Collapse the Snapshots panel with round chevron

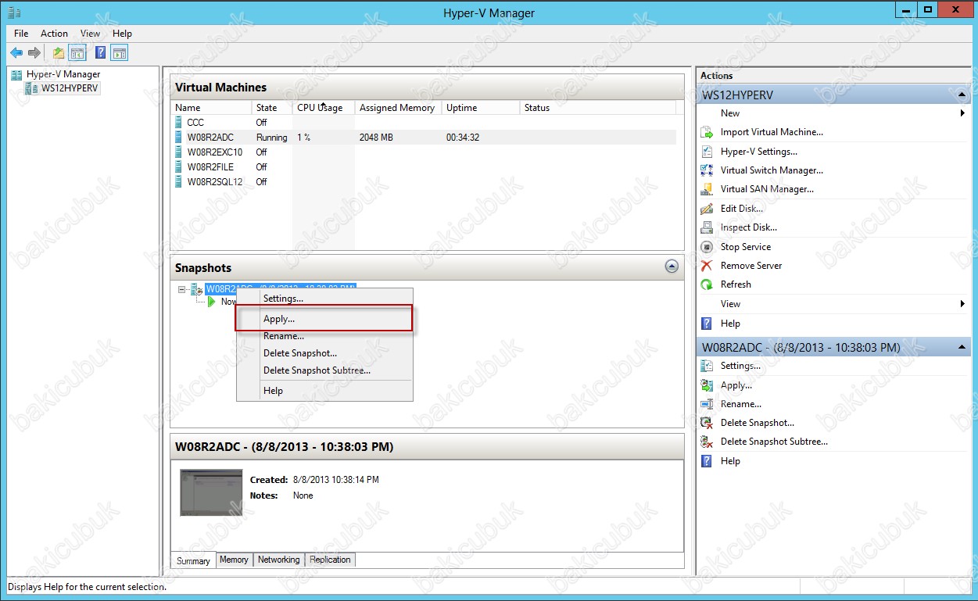tap(672, 267)
